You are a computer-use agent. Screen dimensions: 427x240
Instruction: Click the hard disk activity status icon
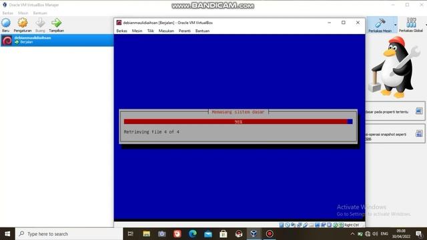(282, 225)
